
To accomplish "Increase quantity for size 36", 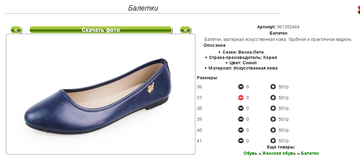I will (x=273, y=87).
